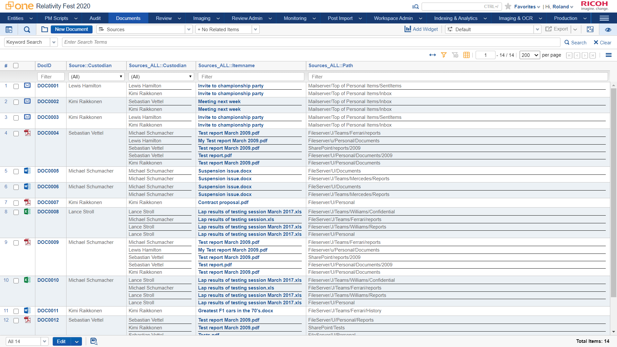Image resolution: width=617 pixels, height=347 pixels.
Task: Open the hamburger menu in navigation bar
Action: coord(604,18)
